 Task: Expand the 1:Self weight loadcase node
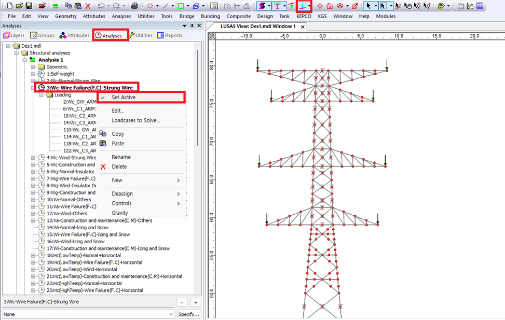(x=33, y=74)
